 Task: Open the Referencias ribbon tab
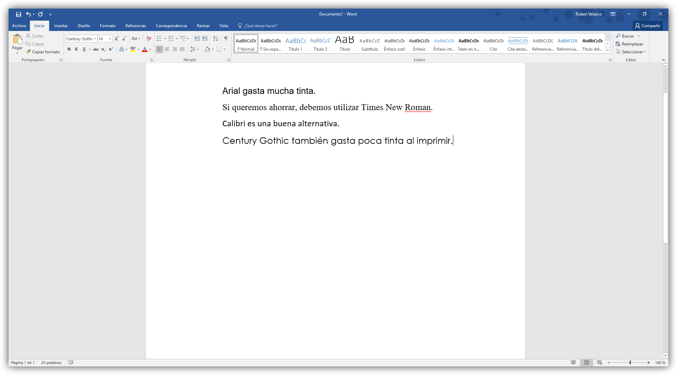click(x=135, y=26)
